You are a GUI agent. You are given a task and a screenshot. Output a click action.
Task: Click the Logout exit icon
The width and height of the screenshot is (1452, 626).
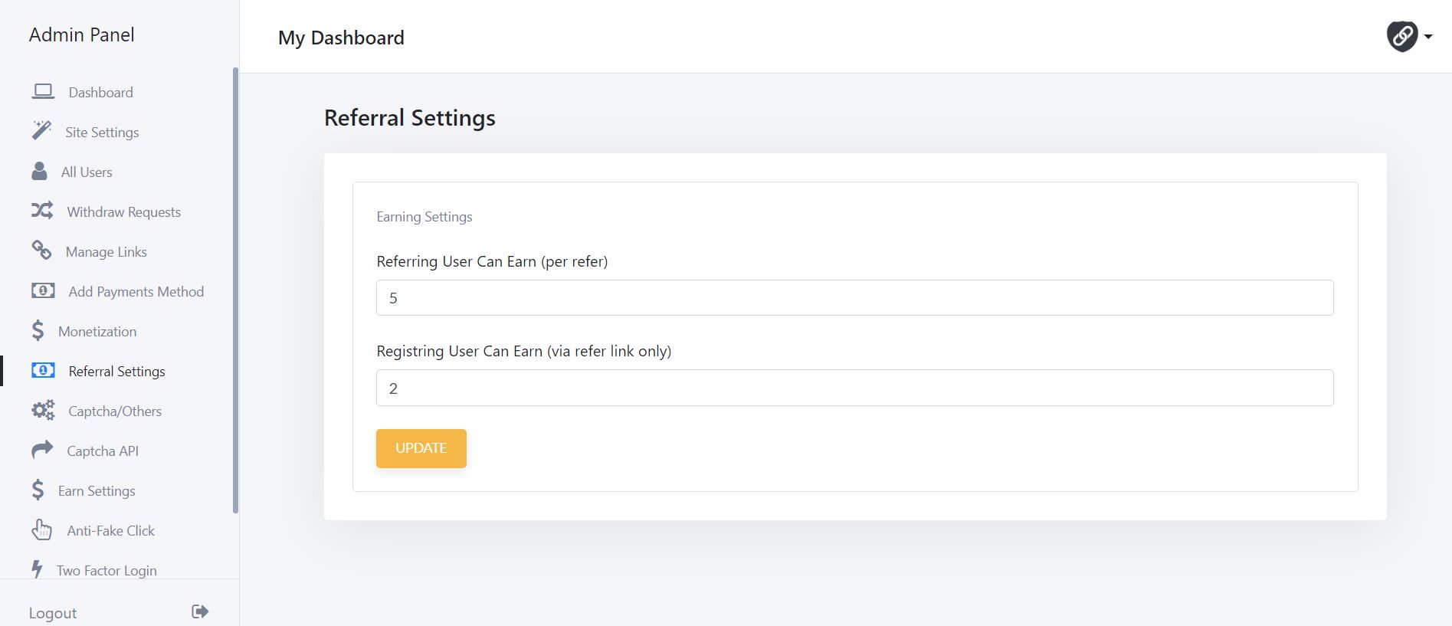coord(200,611)
